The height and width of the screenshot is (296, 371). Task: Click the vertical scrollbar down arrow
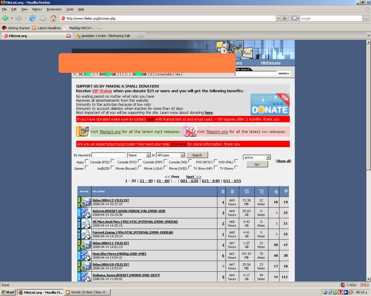point(368,279)
